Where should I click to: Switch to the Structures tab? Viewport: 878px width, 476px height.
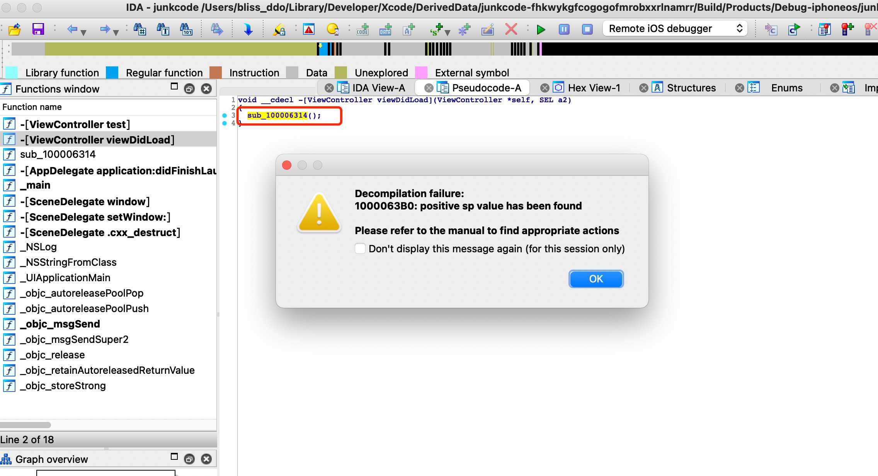(691, 88)
